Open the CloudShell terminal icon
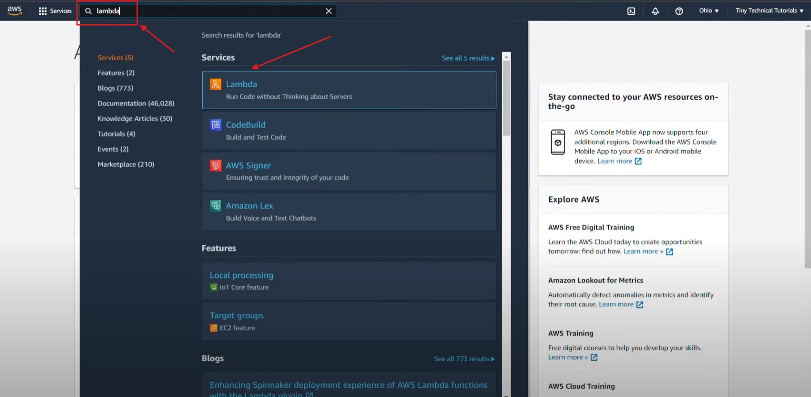This screenshot has height=397, width=811. (631, 11)
